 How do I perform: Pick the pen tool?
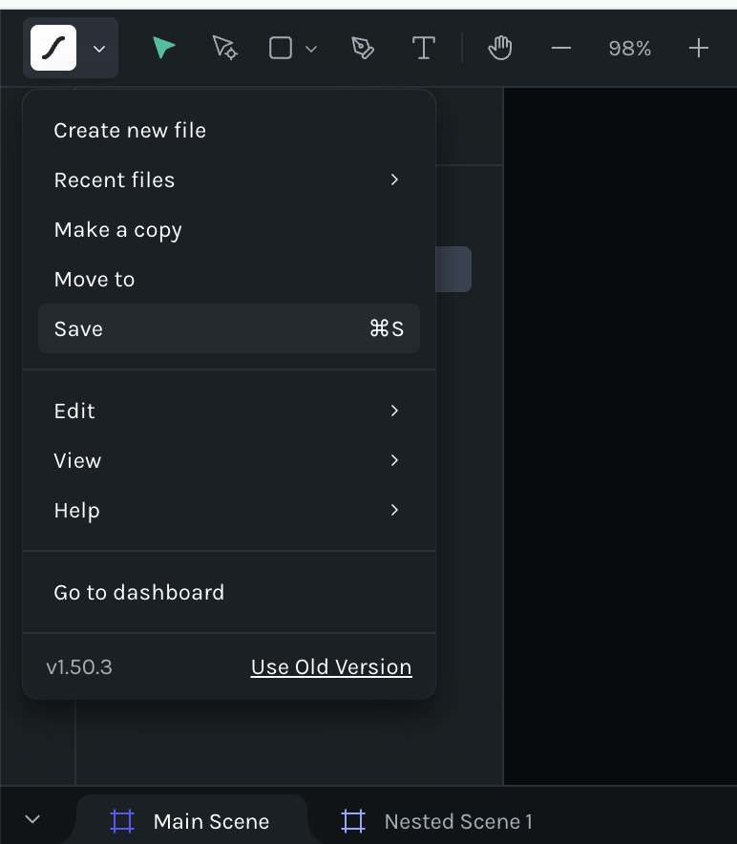363,47
